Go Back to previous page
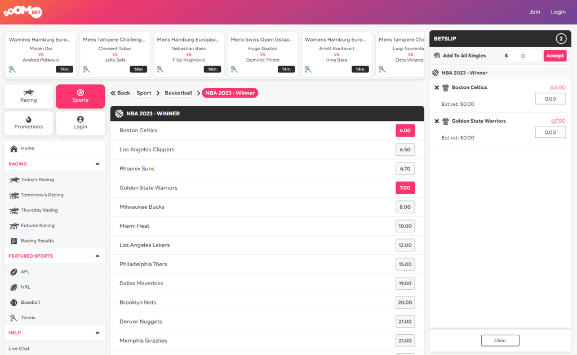577x355 pixels. pos(121,93)
